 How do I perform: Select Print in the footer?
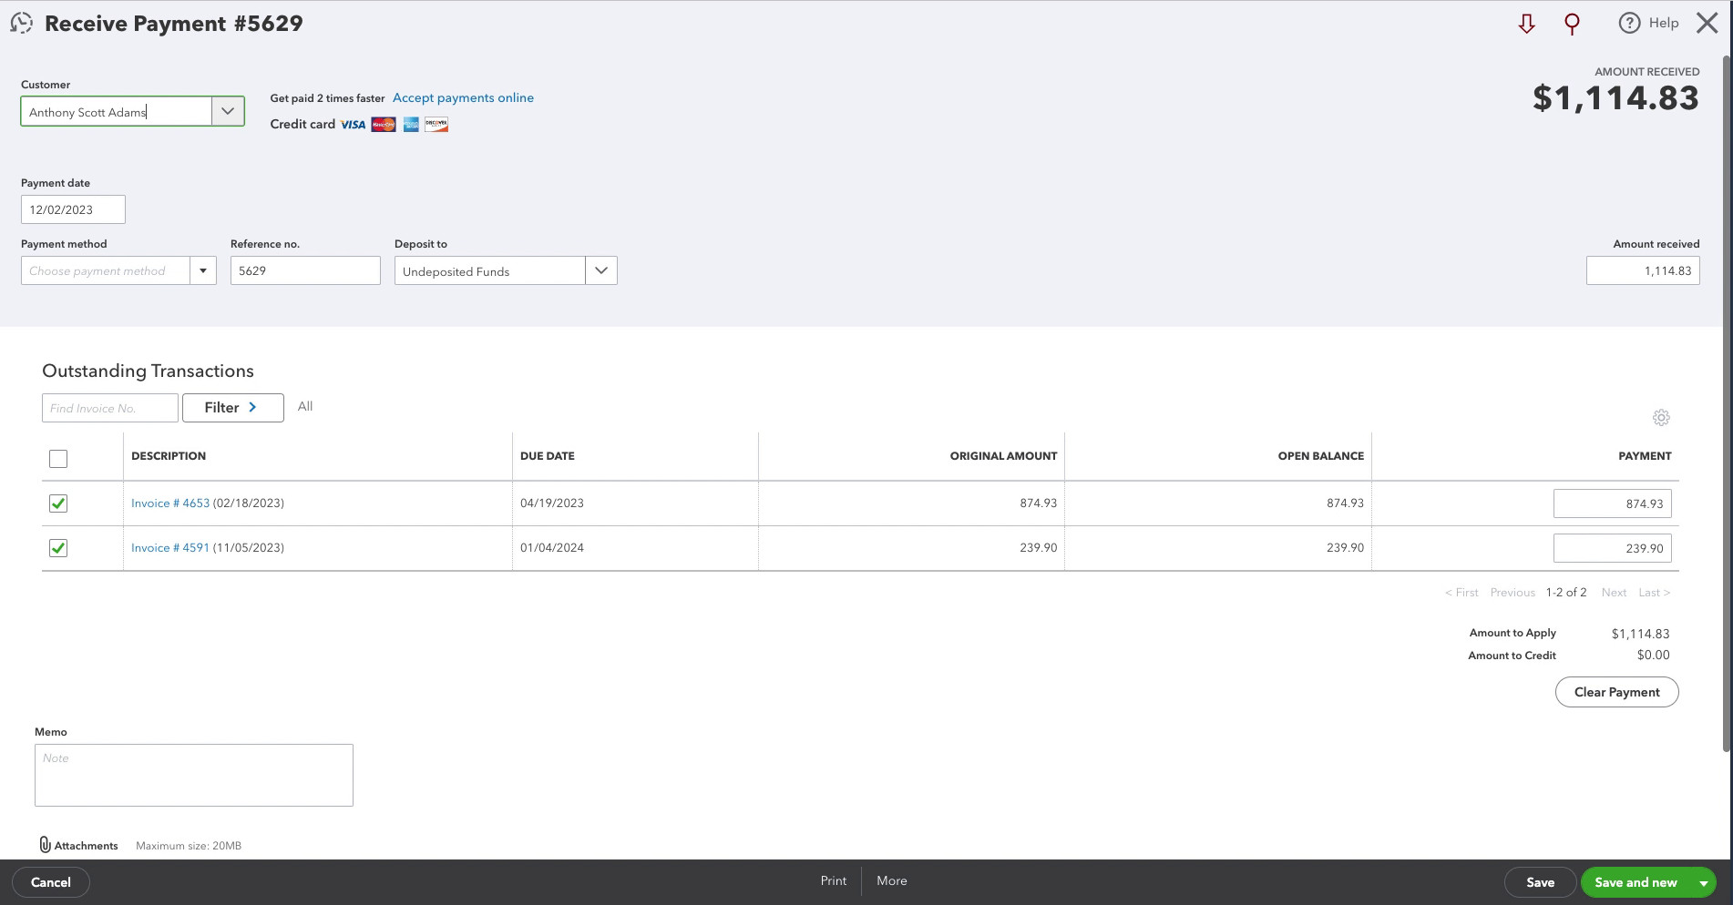[833, 880]
